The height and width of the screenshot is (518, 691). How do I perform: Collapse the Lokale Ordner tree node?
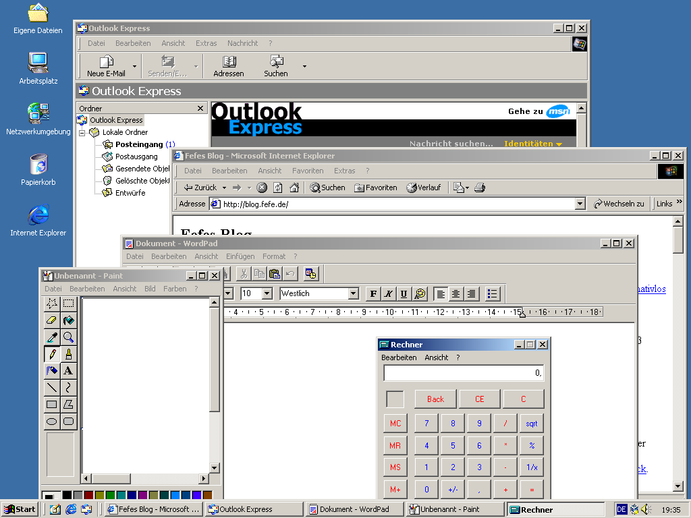[x=82, y=133]
